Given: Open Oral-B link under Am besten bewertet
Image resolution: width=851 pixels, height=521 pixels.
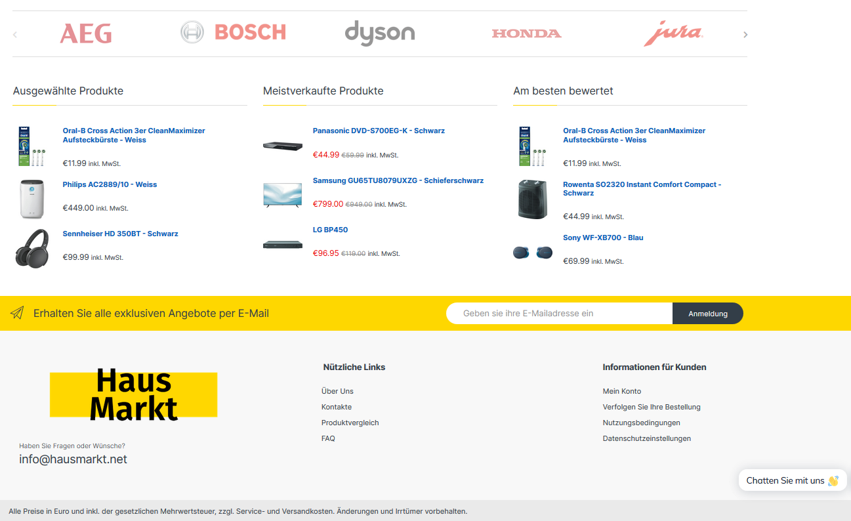Looking at the screenshot, I should pos(634,135).
